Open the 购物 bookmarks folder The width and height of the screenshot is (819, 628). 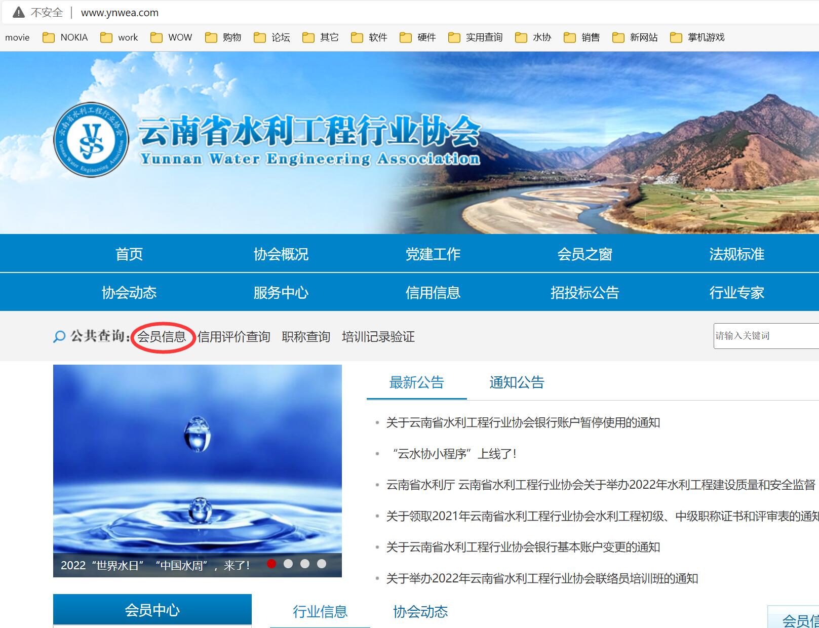[230, 37]
